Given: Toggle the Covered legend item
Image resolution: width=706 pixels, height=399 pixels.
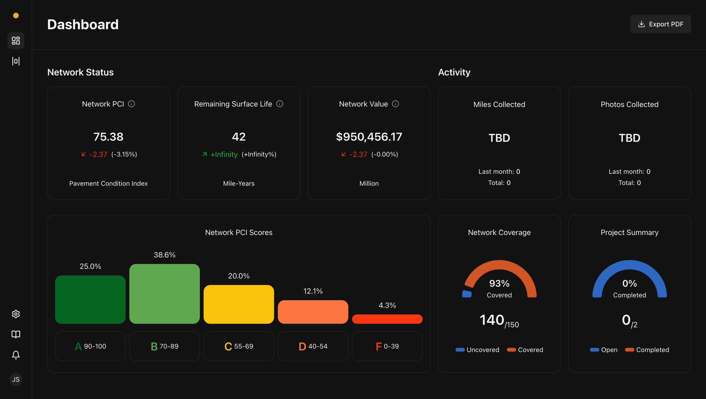Looking at the screenshot, I should [x=525, y=350].
